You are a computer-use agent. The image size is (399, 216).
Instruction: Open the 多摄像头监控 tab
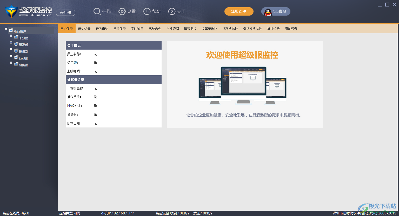tap(253, 29)
